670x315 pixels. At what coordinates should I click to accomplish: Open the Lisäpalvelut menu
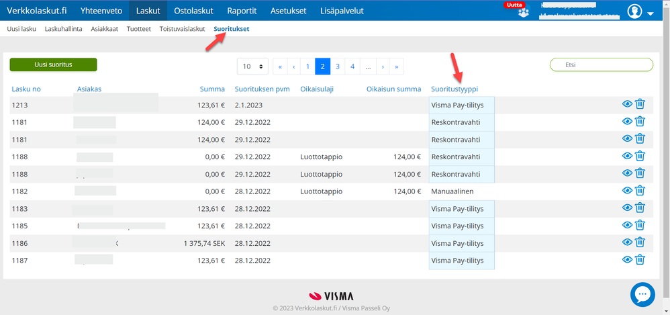(x=342, y=11)
